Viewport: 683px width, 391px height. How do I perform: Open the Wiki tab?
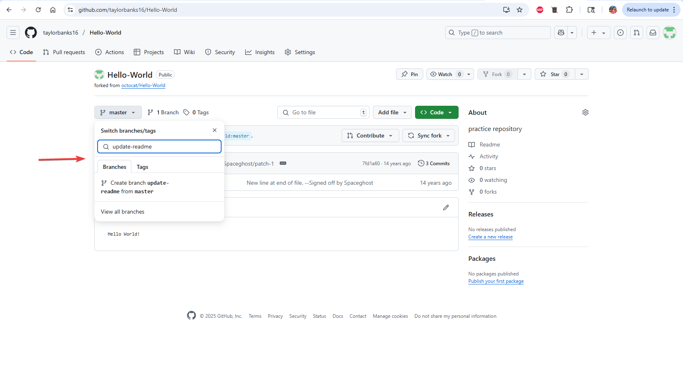[185, 52]
